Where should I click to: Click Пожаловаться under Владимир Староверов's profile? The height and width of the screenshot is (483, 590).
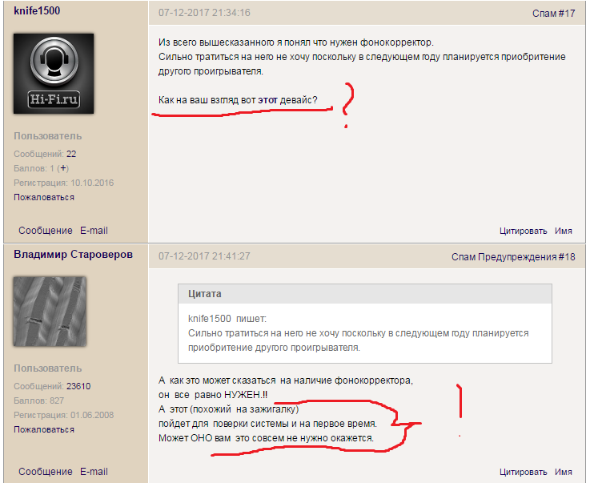tap(44, 429)
